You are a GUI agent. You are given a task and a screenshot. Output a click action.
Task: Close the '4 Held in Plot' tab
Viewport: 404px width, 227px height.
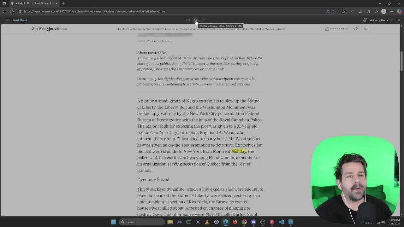pyautogui.click(x=56, y=3)
